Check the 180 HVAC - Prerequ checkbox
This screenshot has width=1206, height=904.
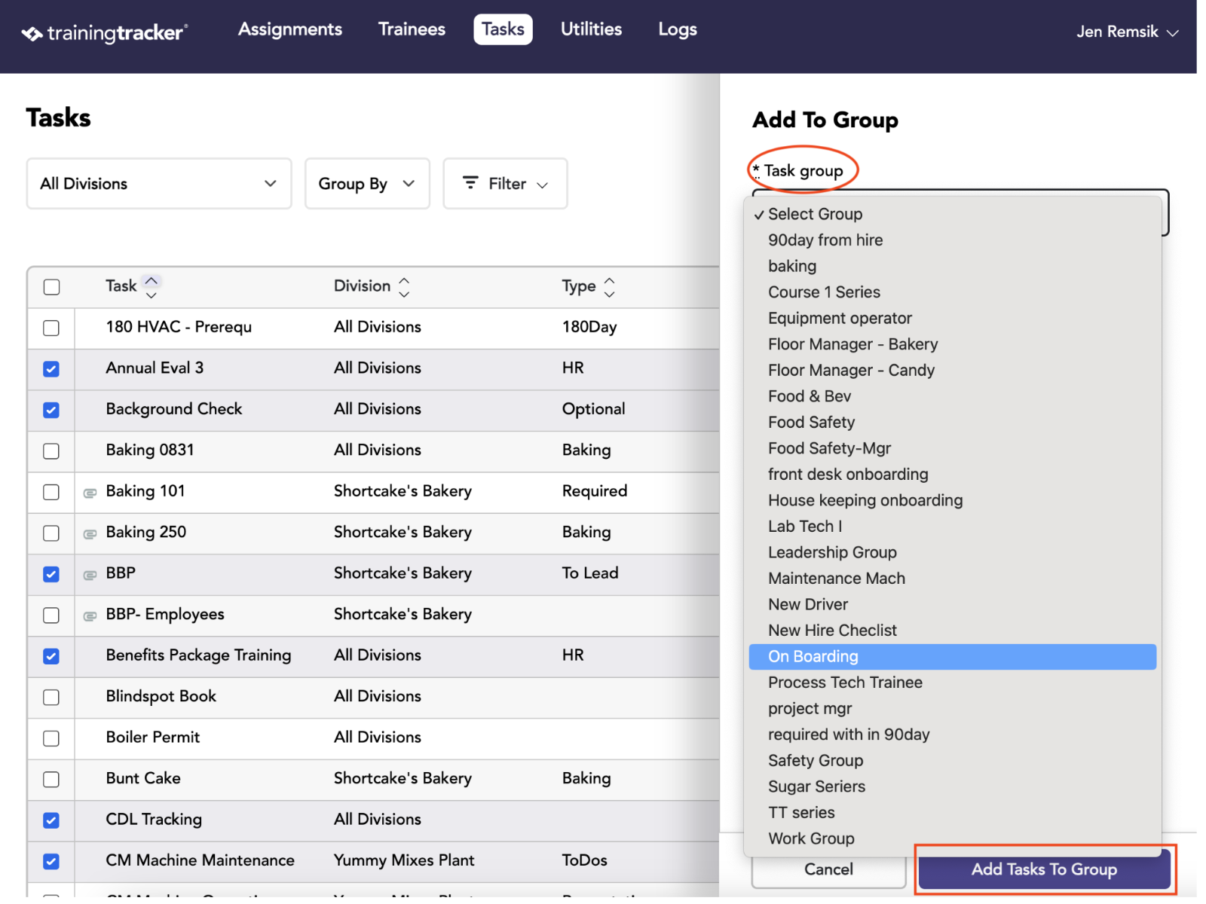point(51,328)
